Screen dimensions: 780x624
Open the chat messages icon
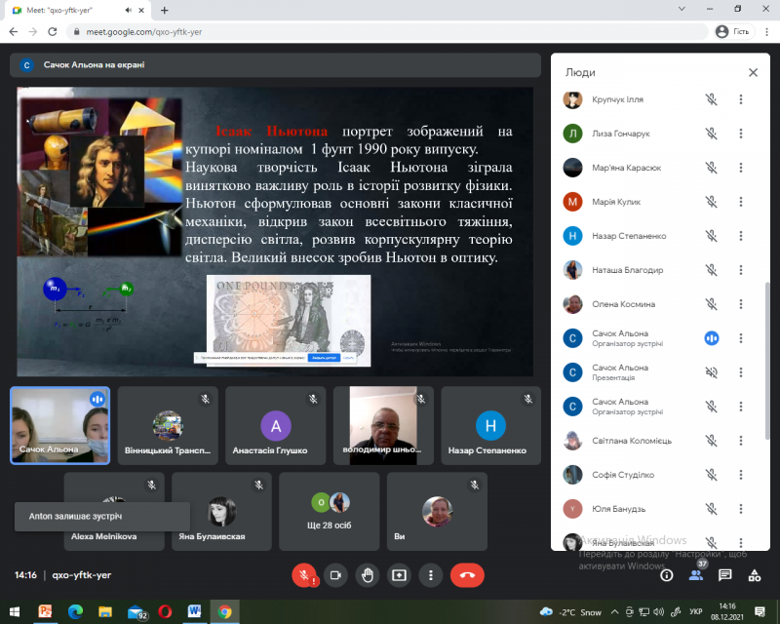click(x=724, y=575)
